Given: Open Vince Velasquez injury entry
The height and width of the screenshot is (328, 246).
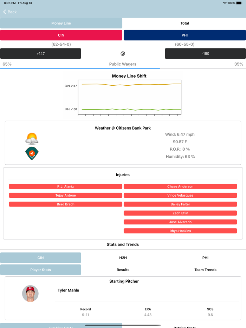Looking at the screenshot, I should [x=180, y=195].
